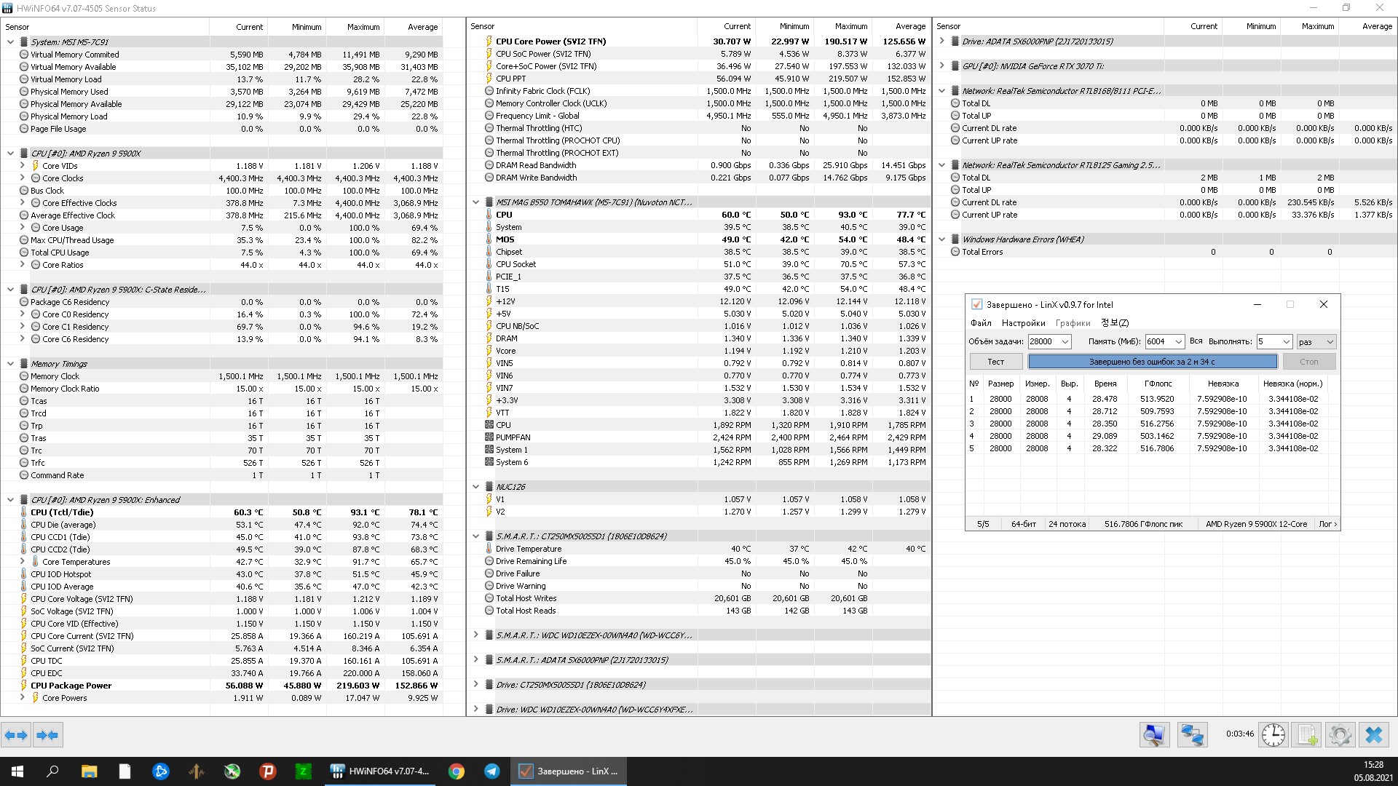The image size is (1398, 786).
Task: Click the remote network computers icon
Action: (1192, 735)
